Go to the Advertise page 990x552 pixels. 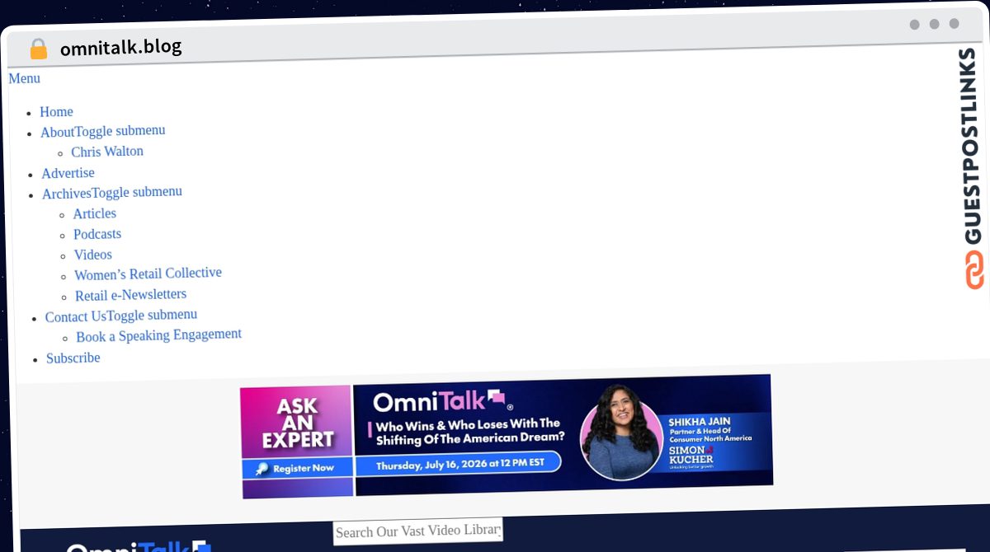click(68, 173)
